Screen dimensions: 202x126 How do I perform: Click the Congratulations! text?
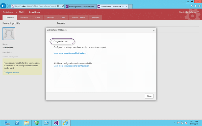point(61,41)
